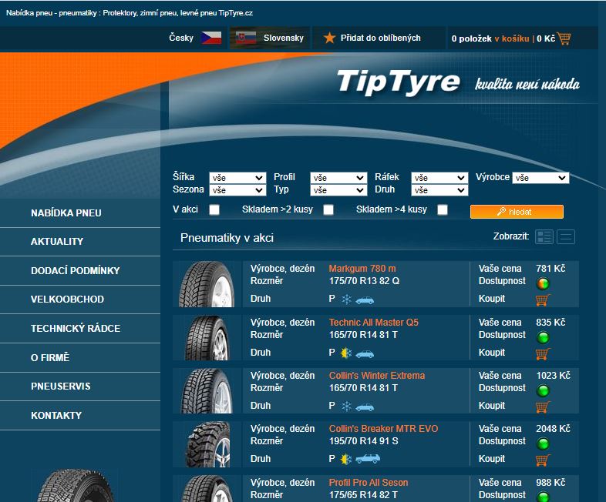Click availability indicator for Markgum 780 m
606x502 pixels.
[543, 283]
